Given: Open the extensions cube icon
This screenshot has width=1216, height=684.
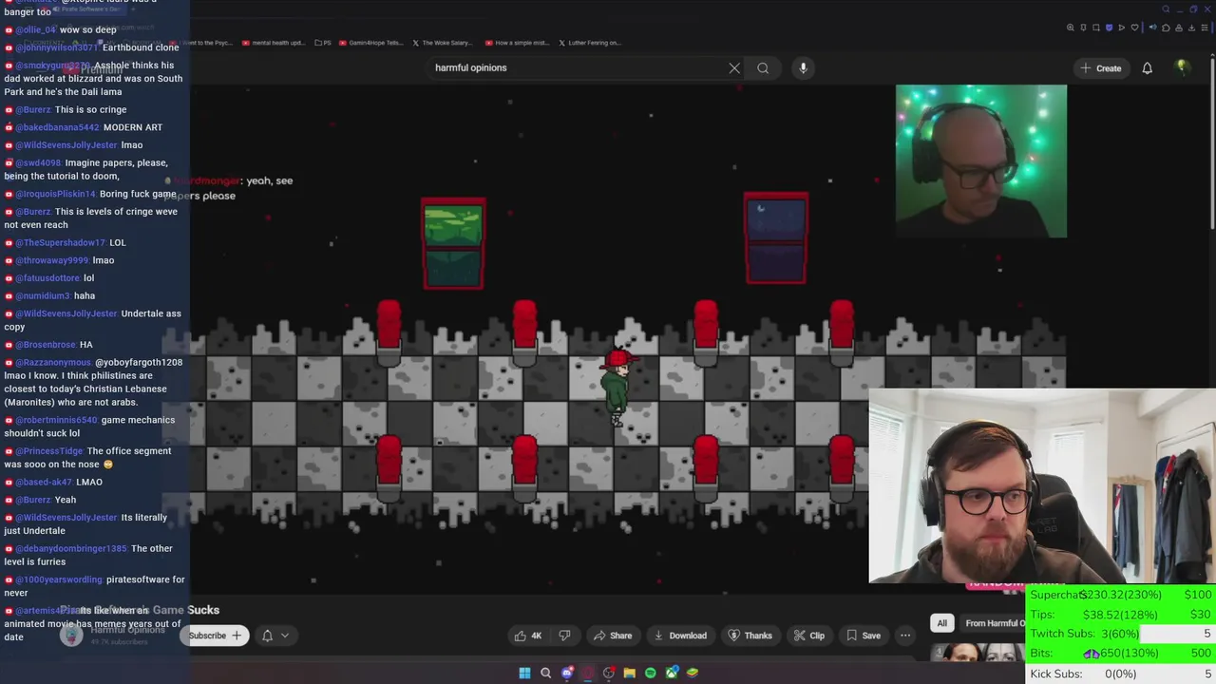Looking at the screenshot, I should 1166,28.
